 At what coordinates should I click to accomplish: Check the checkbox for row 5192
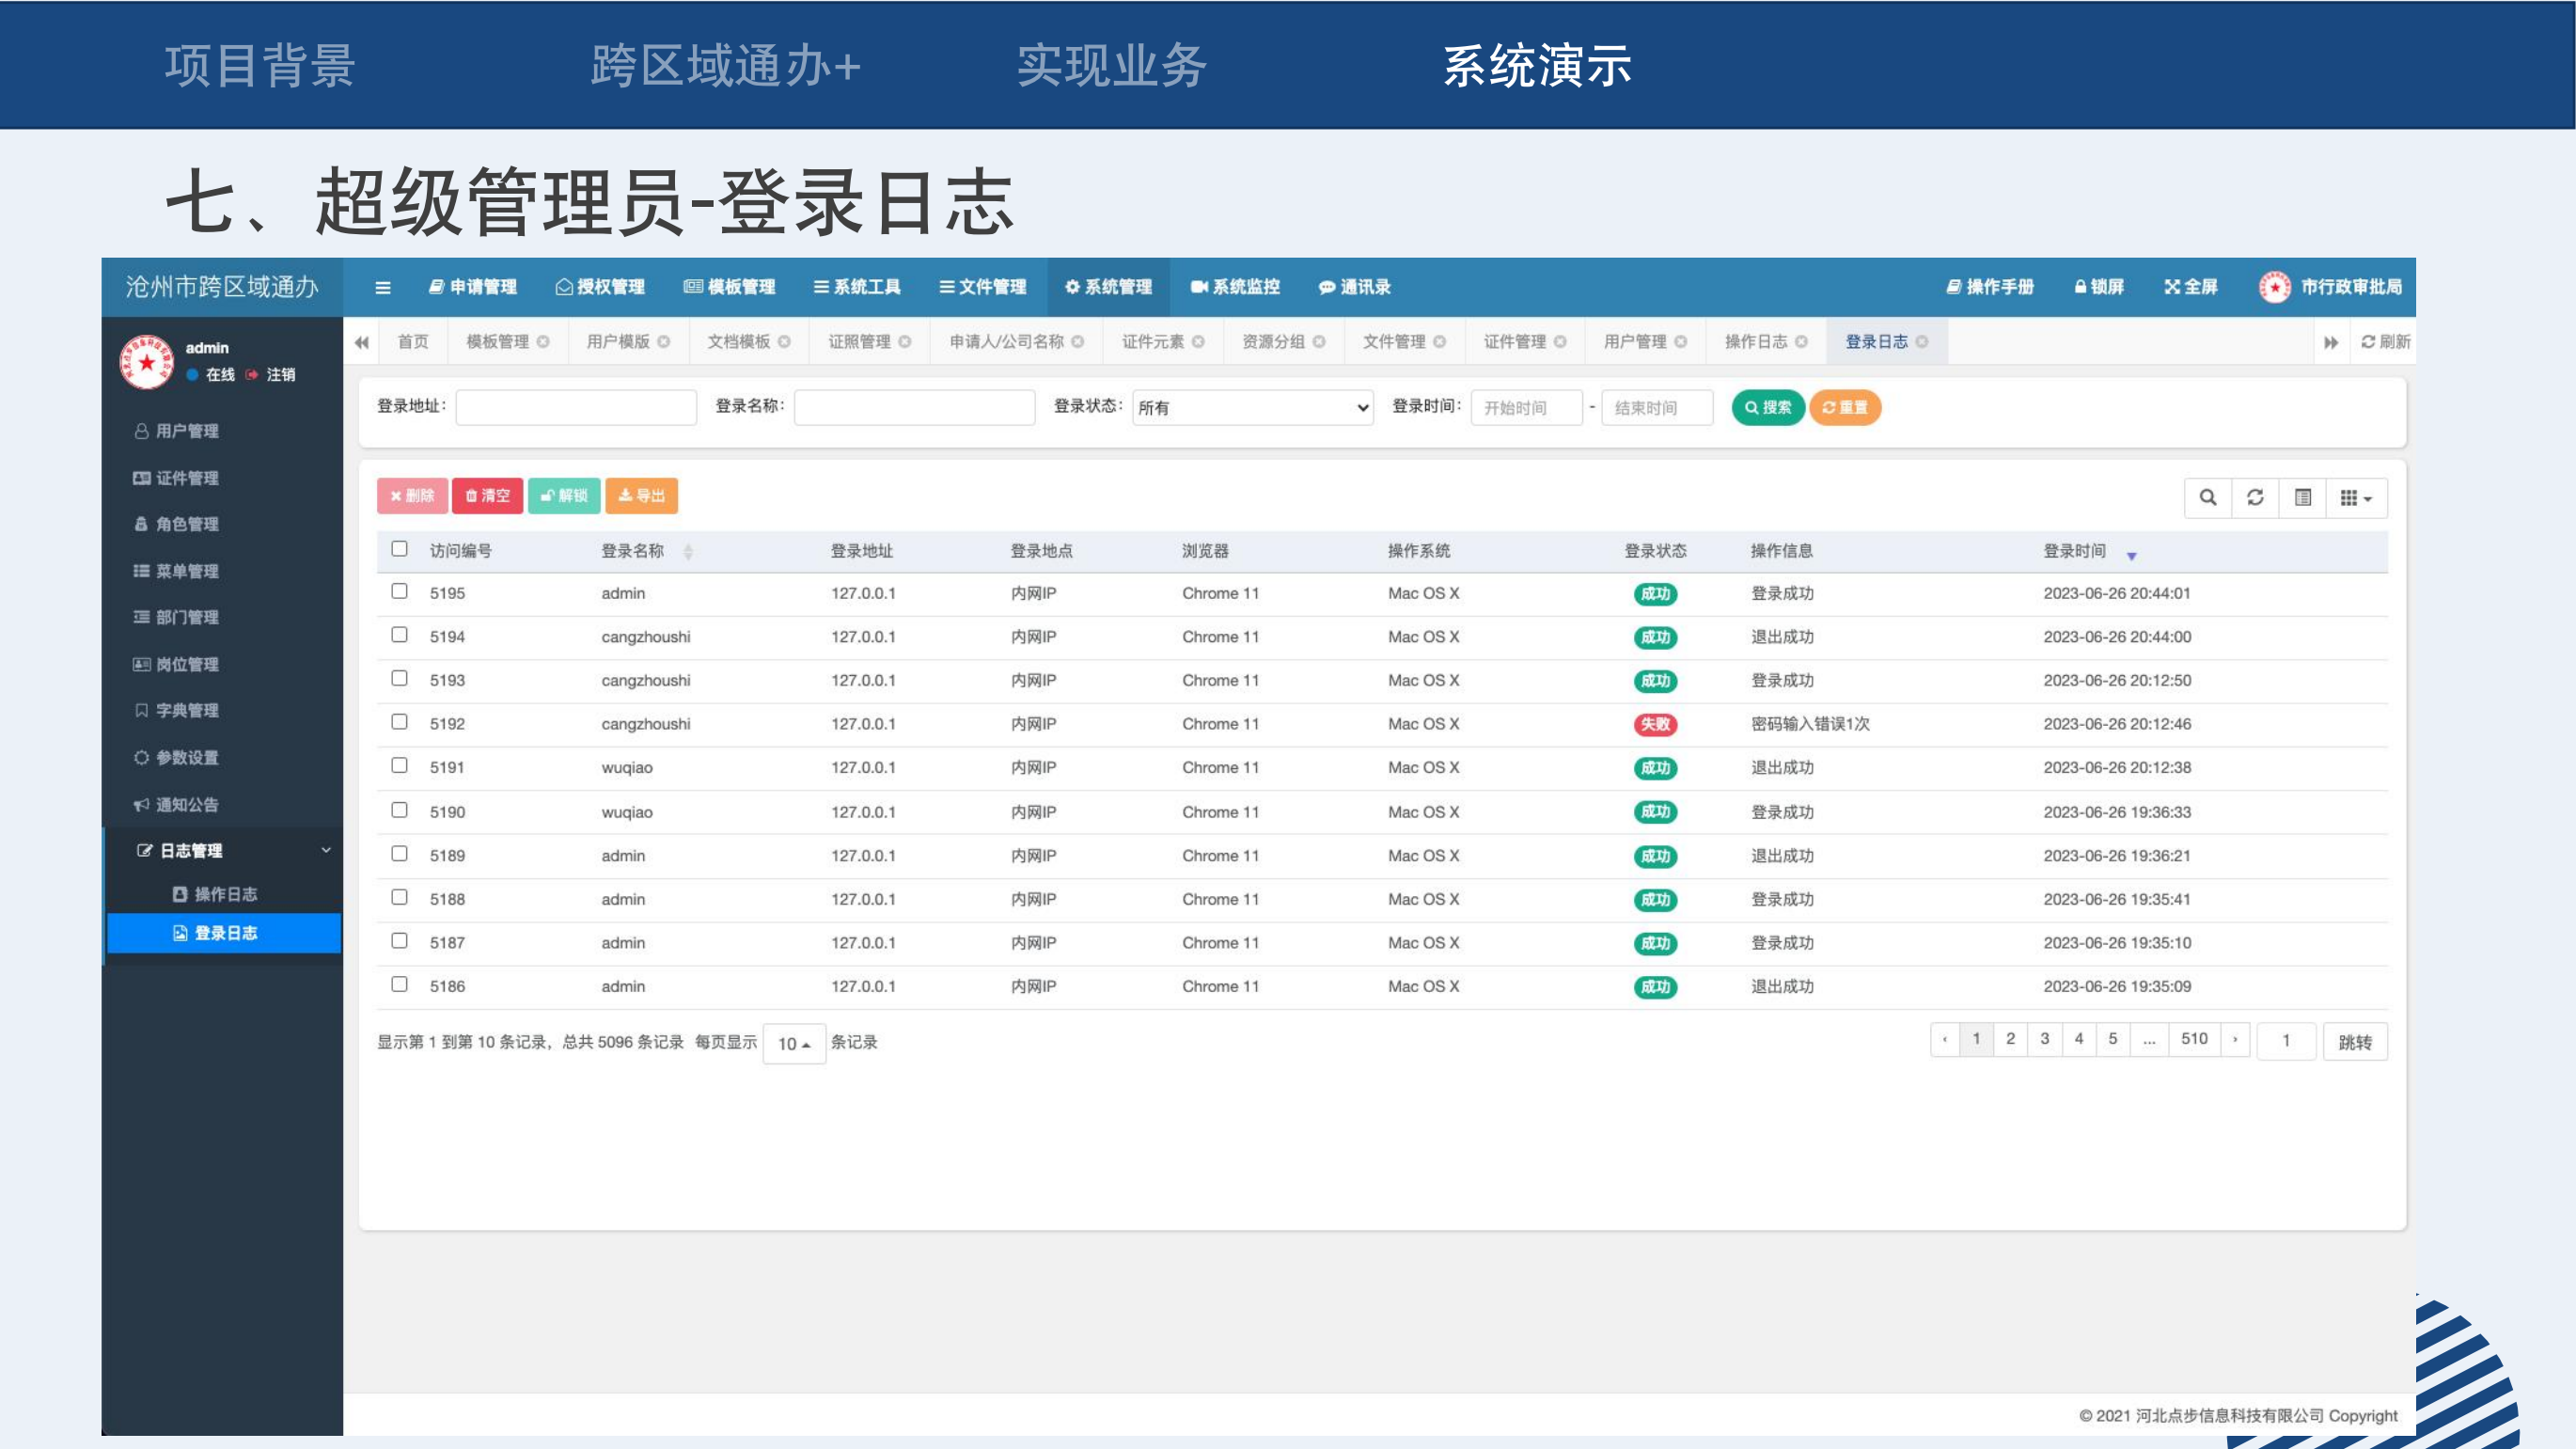[399, 722]
